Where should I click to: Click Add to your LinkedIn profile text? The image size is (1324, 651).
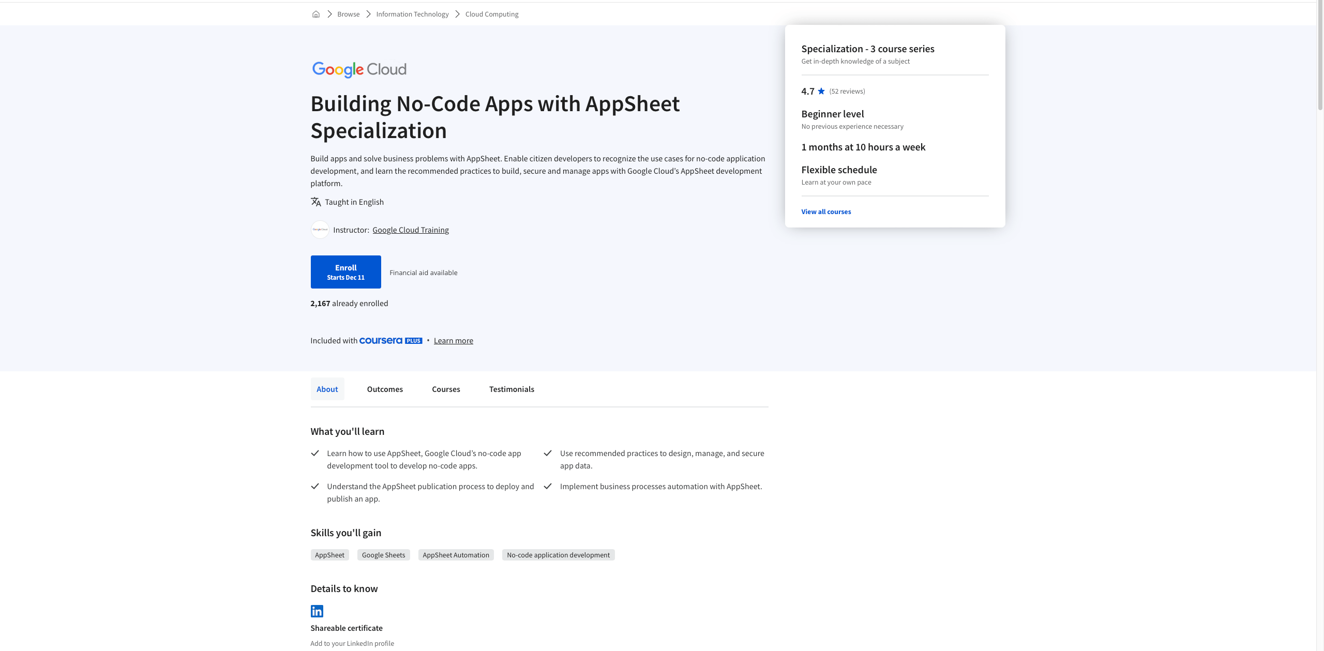[352, 644]
